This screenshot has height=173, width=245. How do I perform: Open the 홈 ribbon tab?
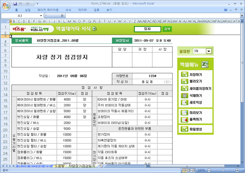(x=17, y=10)
